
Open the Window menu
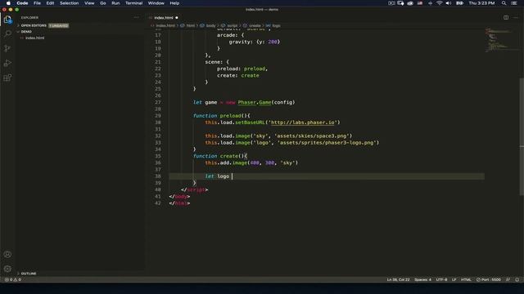[x=156, y=3]
